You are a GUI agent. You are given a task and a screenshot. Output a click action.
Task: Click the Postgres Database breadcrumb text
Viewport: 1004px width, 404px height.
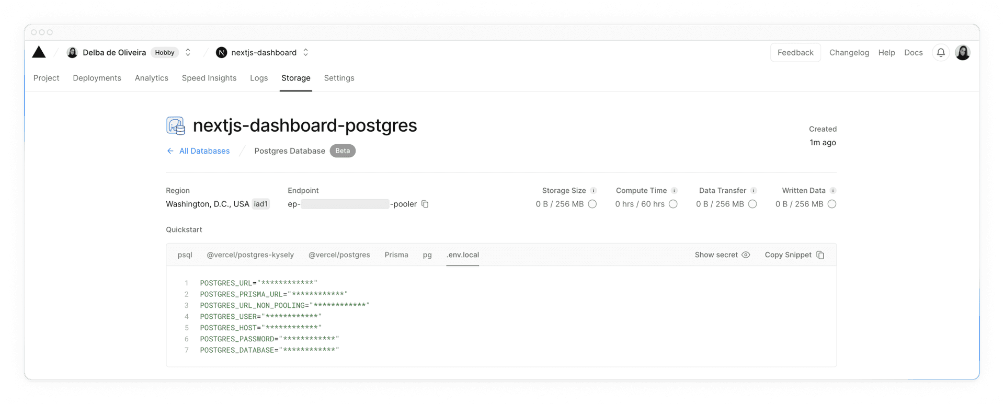[x=290, y=151]
